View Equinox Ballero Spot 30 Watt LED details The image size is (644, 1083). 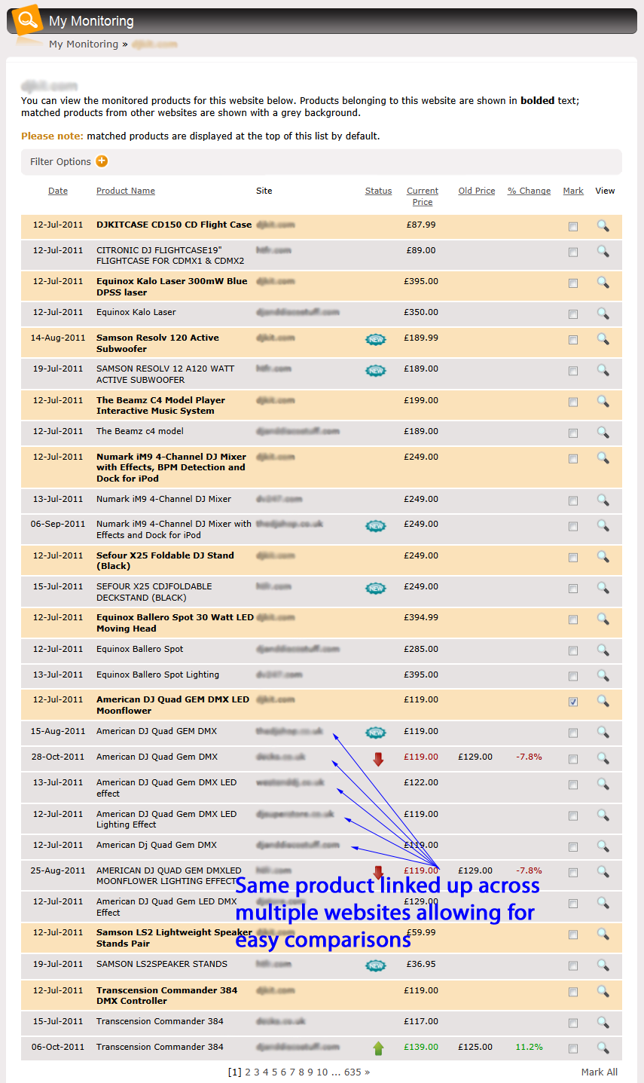pos(603,618)
